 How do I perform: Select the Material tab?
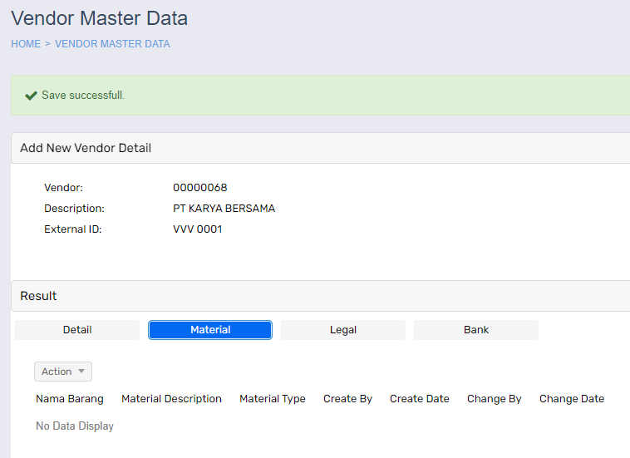pos(210,330)
